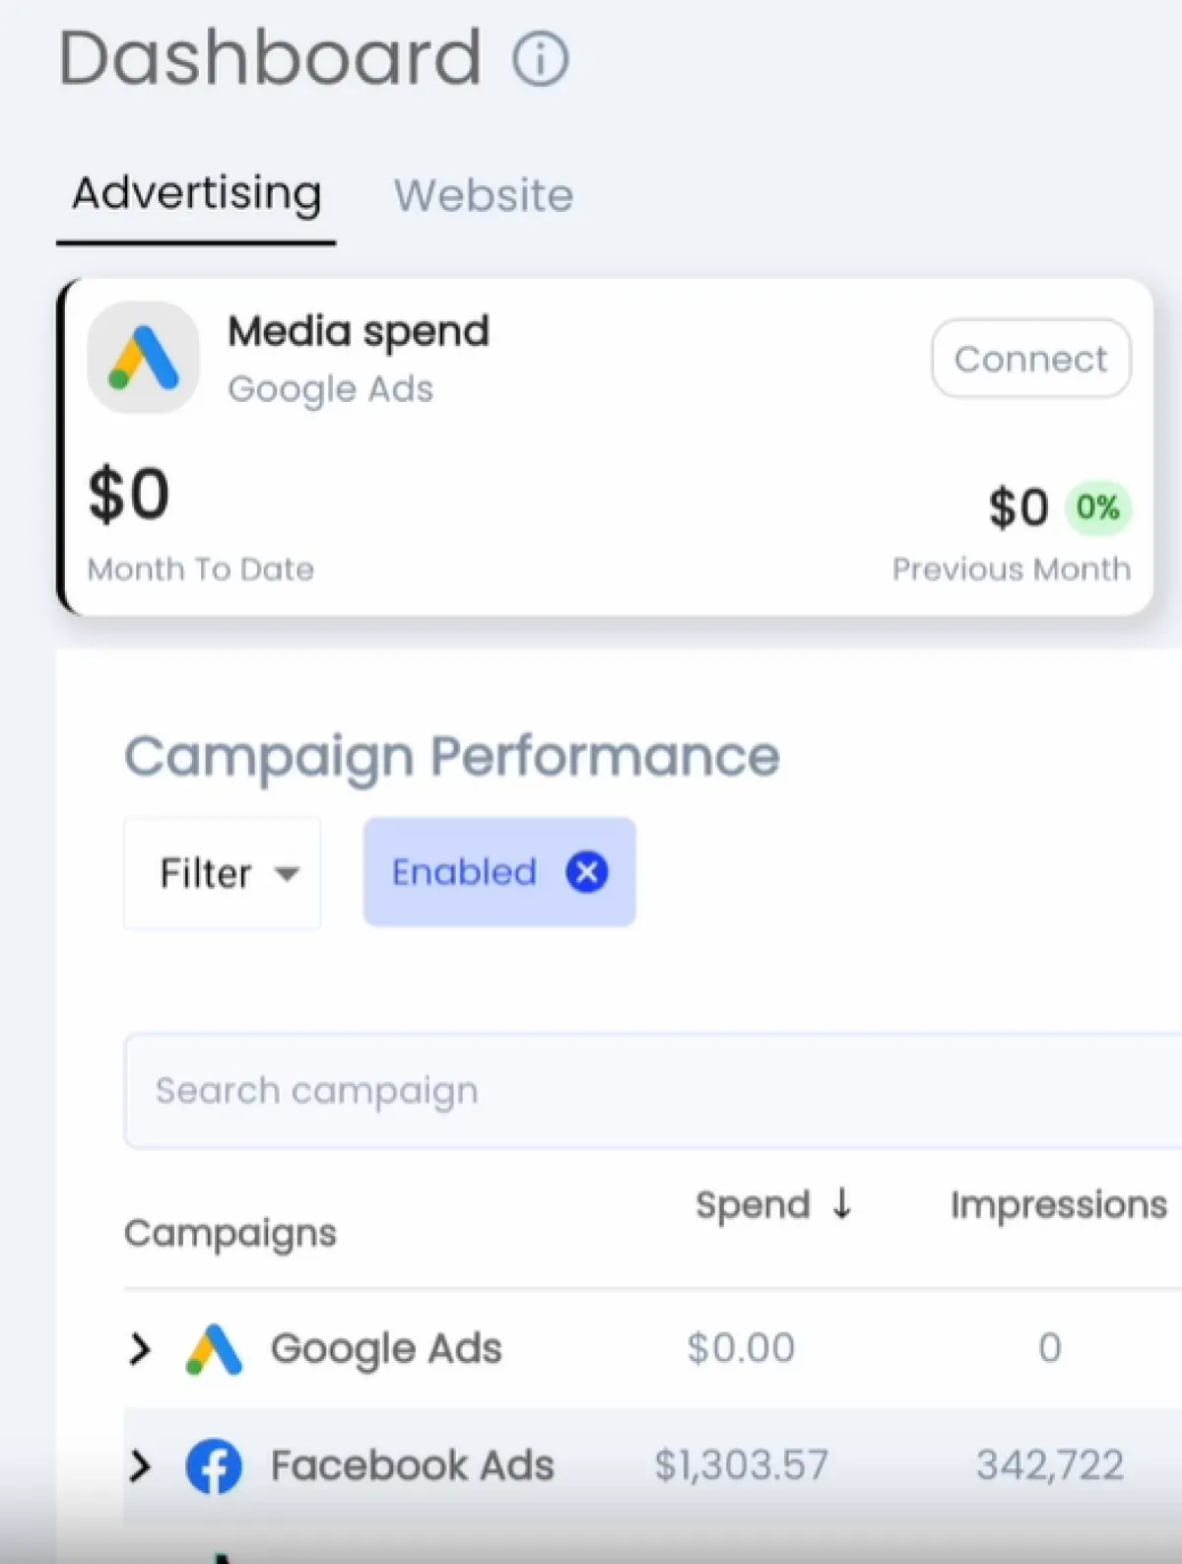Click the Facebook Ads icon in campaigns table
Viewport: 1182px width, 1564px height.
tap(214, 1466)
